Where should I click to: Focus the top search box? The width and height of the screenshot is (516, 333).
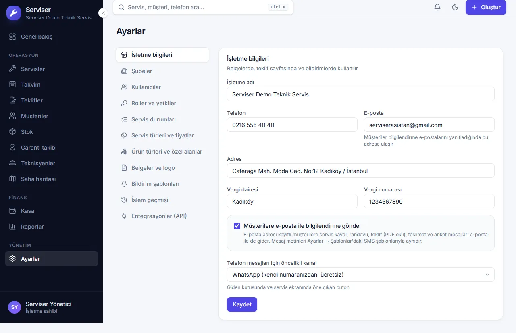tap(203, 7)
